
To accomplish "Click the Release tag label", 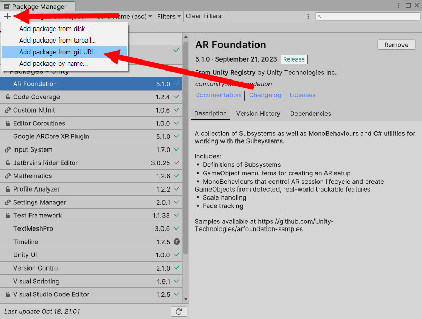I will click(294, 59).
